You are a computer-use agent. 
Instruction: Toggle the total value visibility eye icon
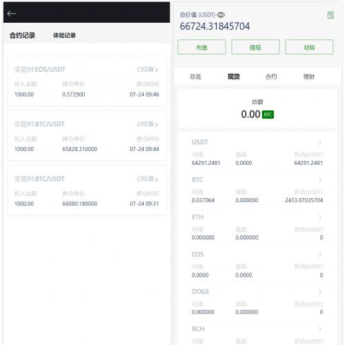221,15
